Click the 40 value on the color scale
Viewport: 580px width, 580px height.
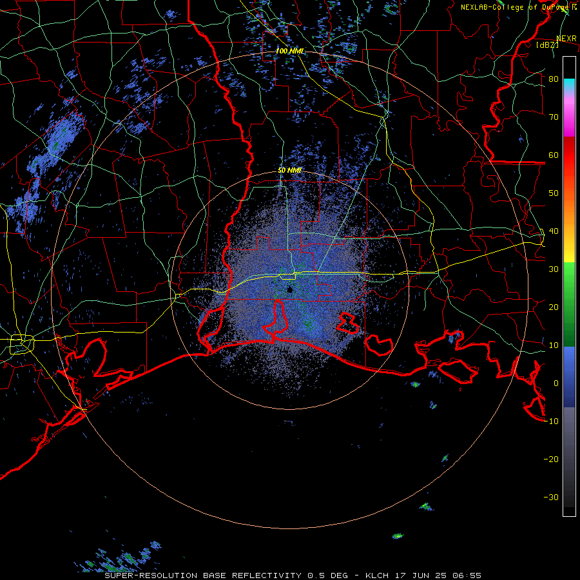[x=554, y=231]
